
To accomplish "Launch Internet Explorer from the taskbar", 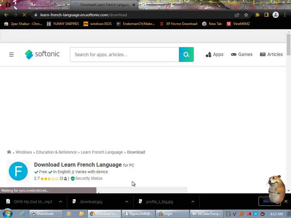I will (22, 214).
